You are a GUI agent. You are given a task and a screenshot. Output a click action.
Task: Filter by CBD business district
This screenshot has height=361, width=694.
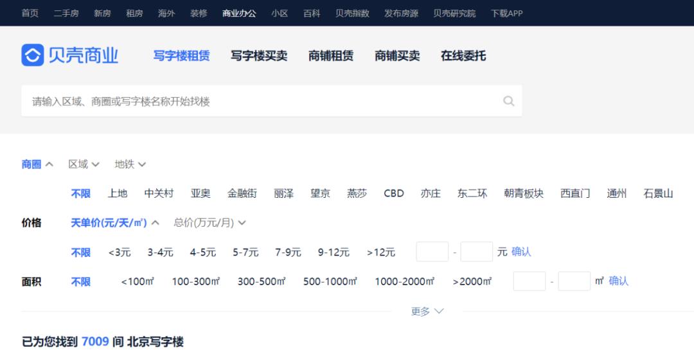(x=394, y=193)
